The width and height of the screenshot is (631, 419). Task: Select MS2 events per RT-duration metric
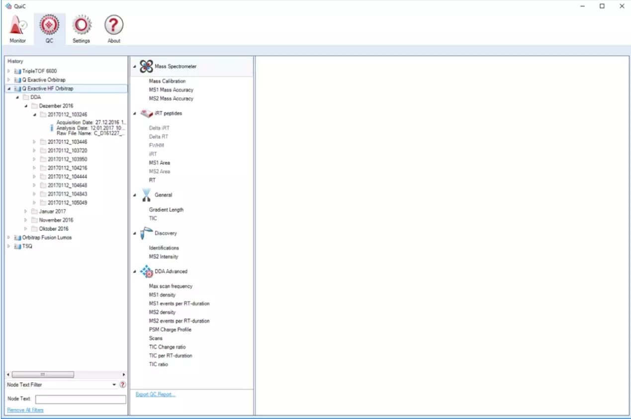pyautogui.click(x=179, y=321)
